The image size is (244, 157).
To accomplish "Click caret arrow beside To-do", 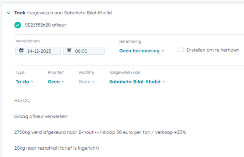I will click(x=32, y=82).
